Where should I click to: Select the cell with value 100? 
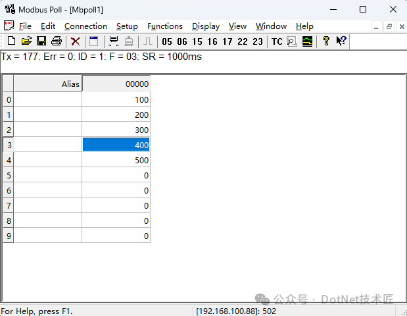(x=116, y=99)
